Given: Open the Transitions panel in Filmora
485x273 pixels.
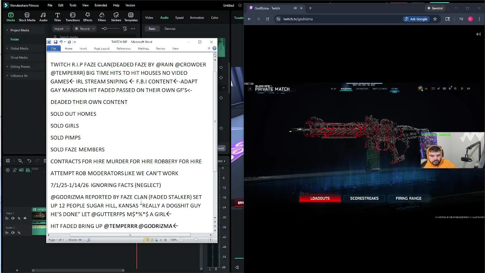Looking at the screenshot, I should (x=72, y=17).
